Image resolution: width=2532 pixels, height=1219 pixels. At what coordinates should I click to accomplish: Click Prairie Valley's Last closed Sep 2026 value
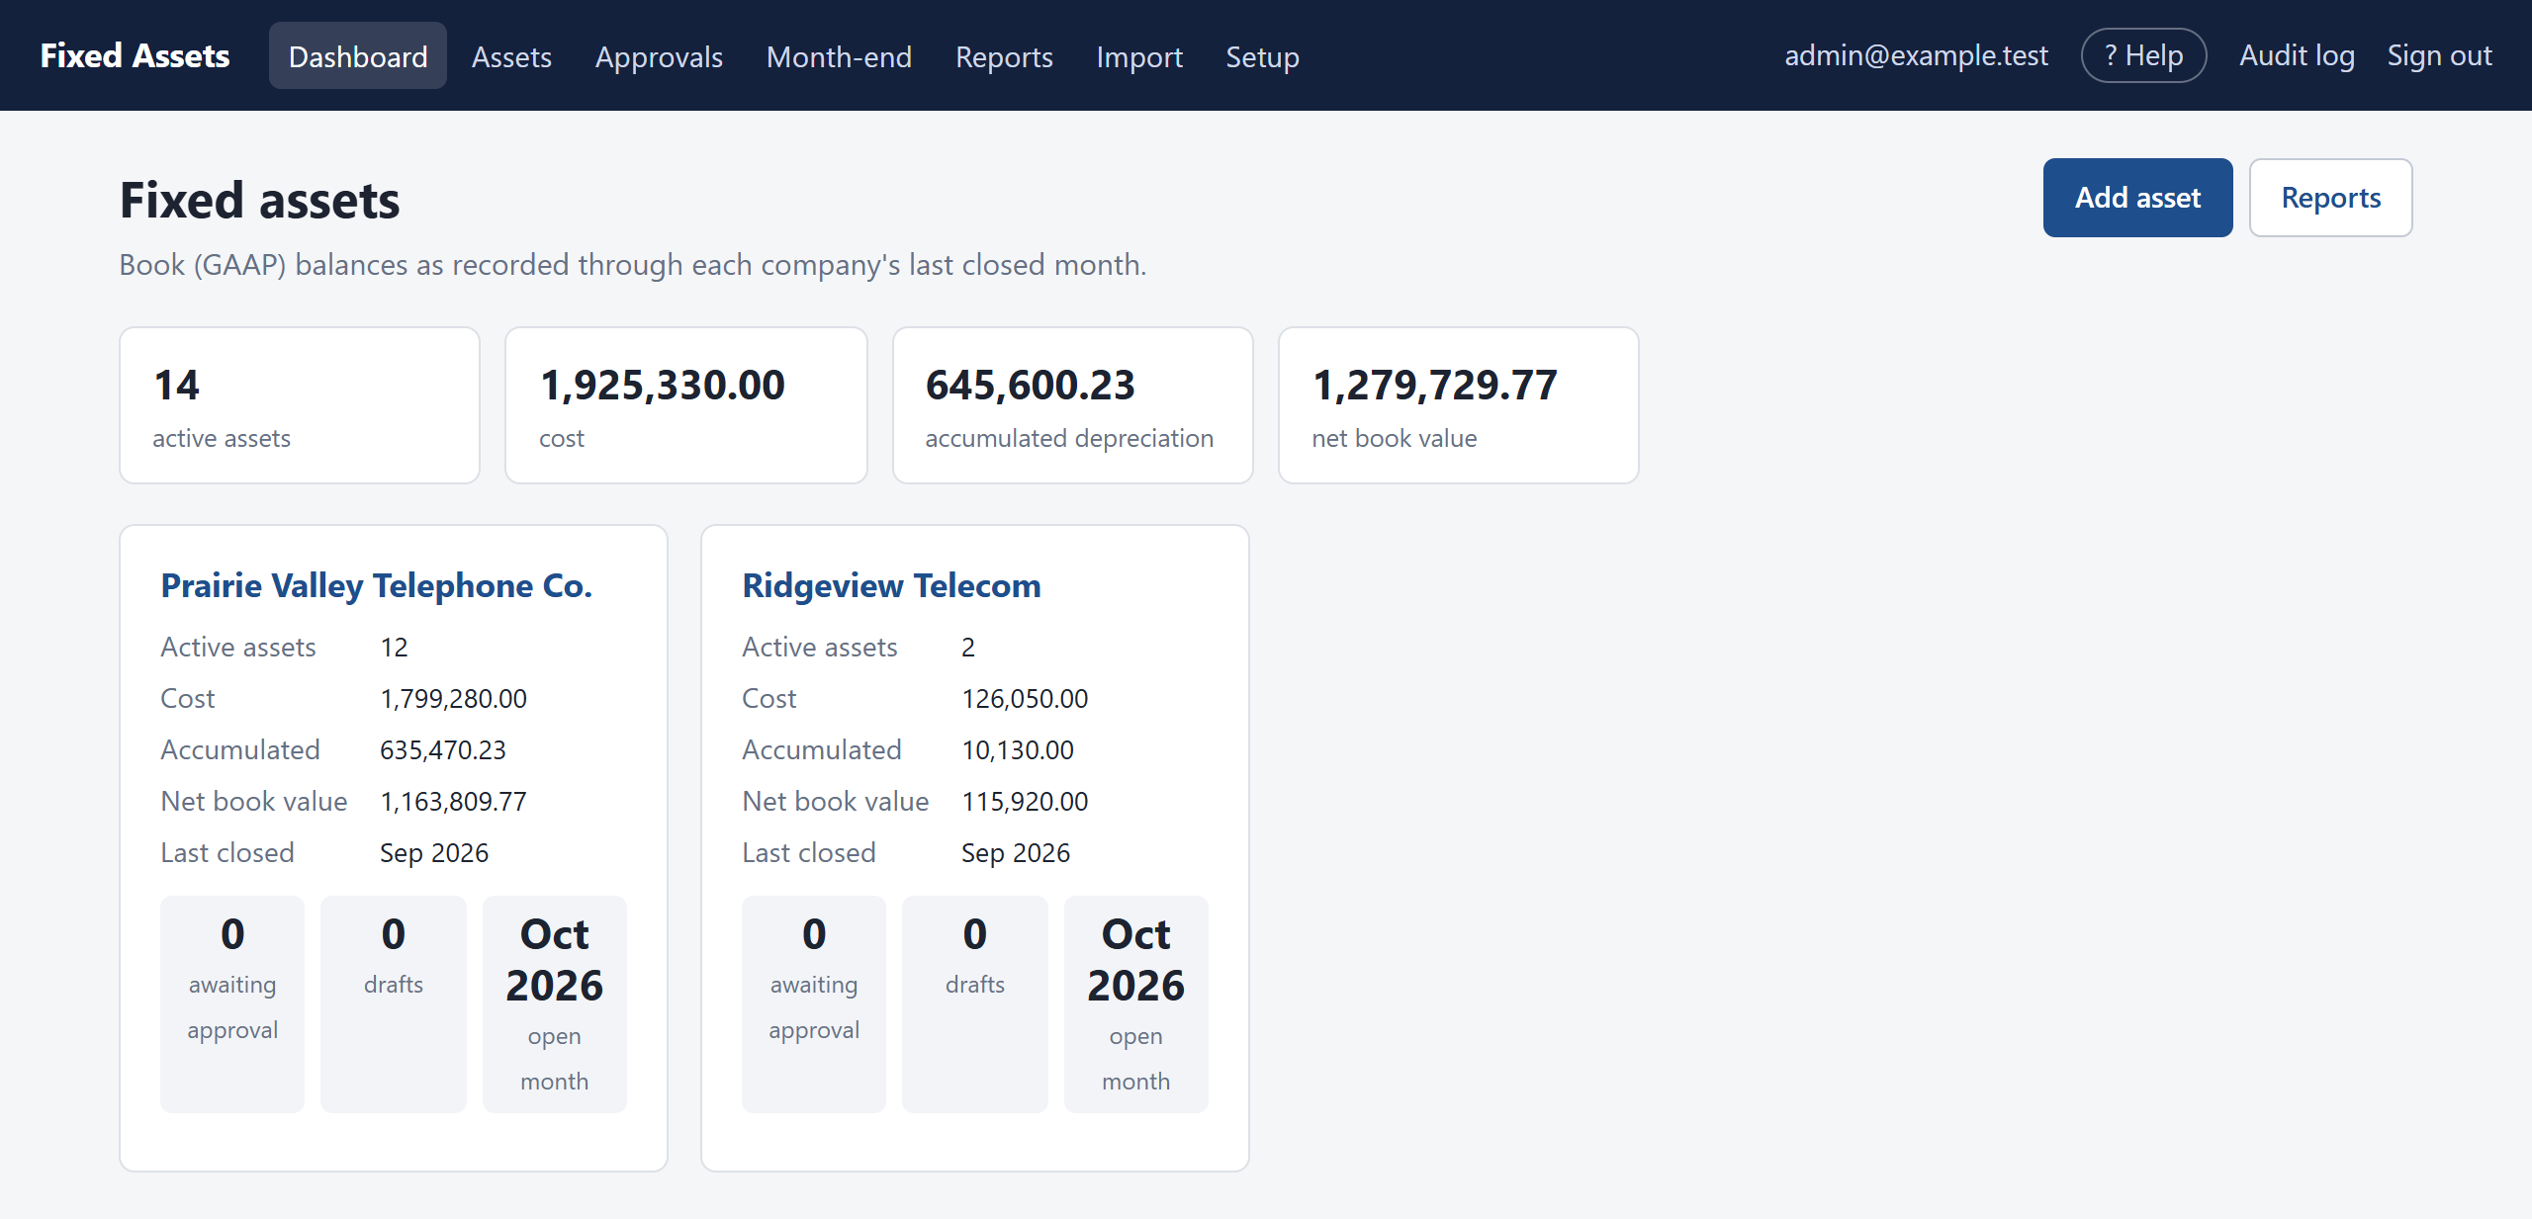pos(434,853)
